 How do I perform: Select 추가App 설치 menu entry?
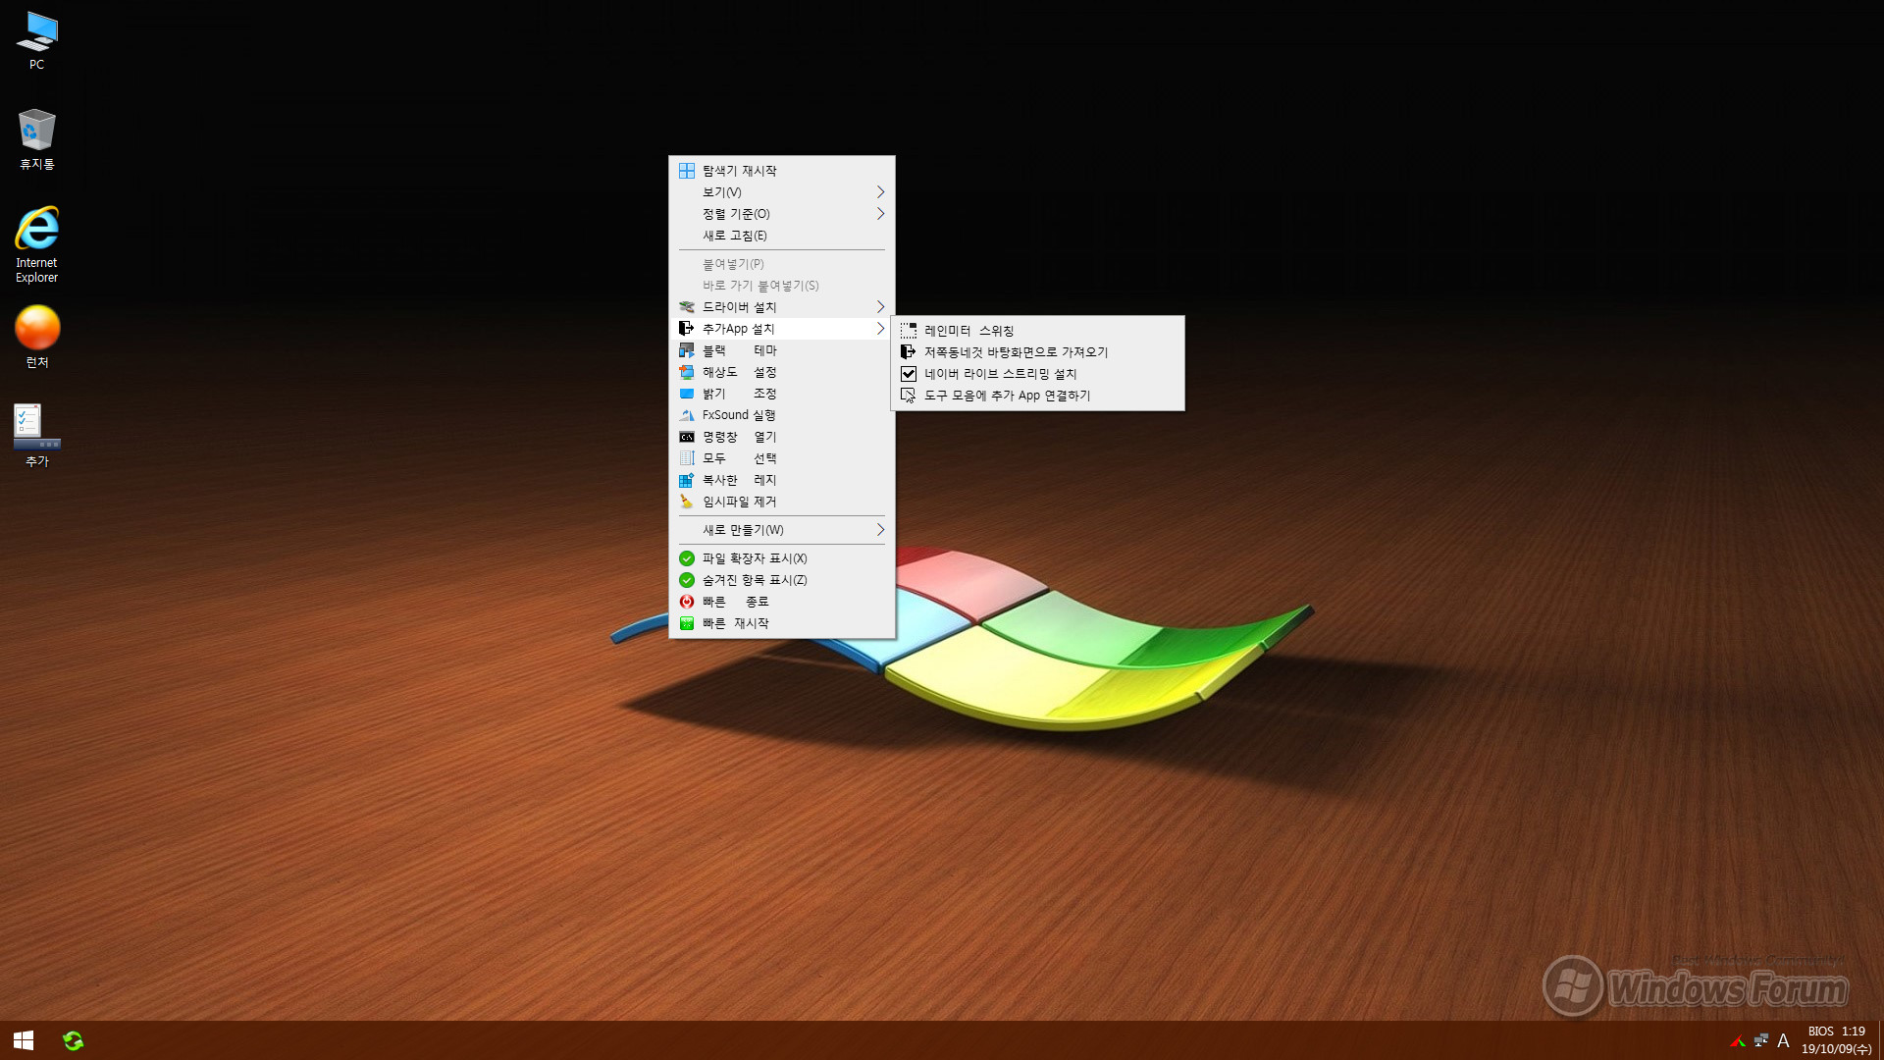click(x=782, y=329)
